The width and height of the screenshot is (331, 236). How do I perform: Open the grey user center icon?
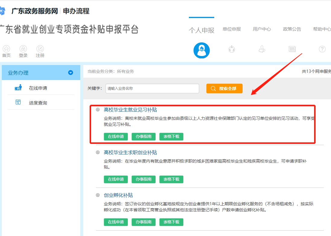point(262,49)
